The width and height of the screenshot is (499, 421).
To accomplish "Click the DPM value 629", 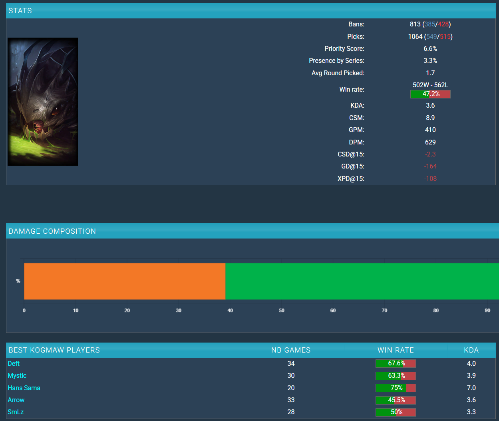I will (x=430, y=142).
